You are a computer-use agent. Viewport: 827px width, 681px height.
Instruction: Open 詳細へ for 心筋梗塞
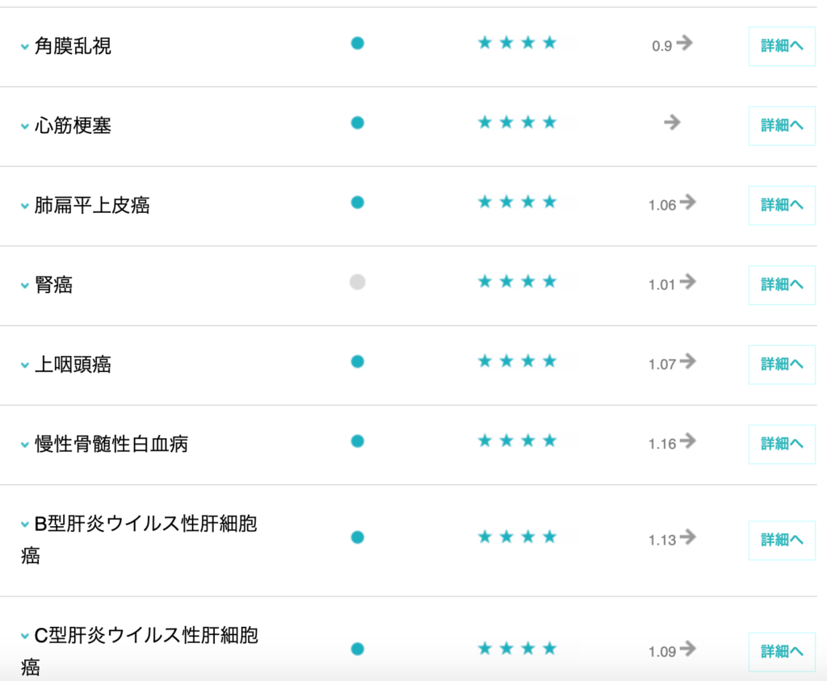click(x=781, y=126)
